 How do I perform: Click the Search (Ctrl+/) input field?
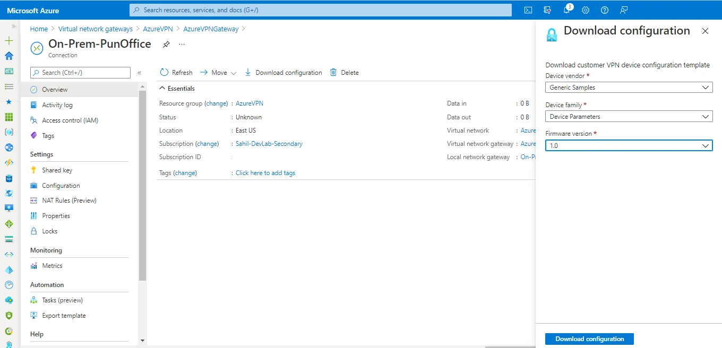(80, 72)
